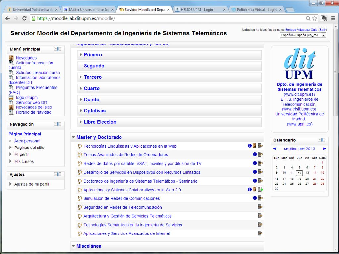Viewport: 339px width, 254px height.
Task: Expand Páginas del sitio in Navegación
Action: click(10, 148)
